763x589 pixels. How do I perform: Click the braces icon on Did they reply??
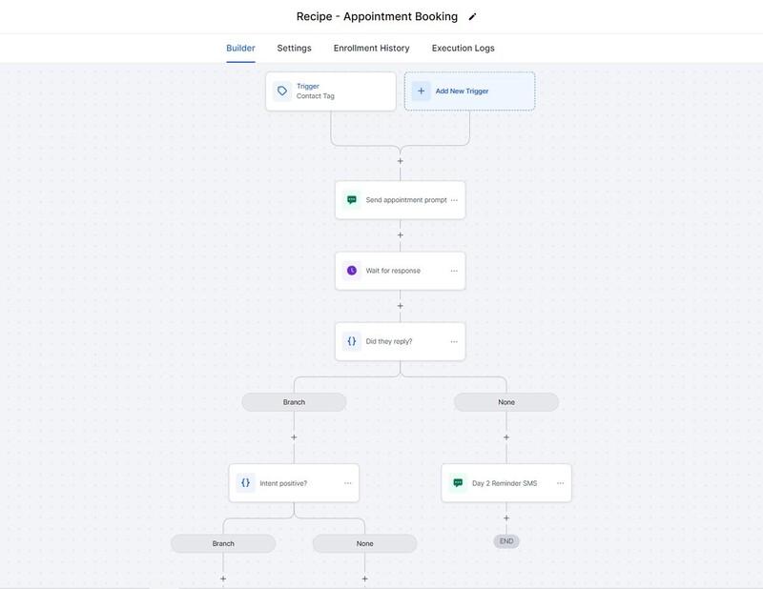coord(352,341)
